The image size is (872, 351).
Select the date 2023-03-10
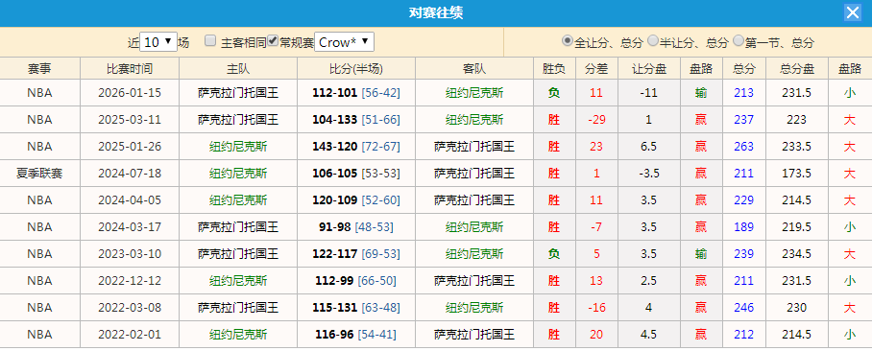pos(130,254)
